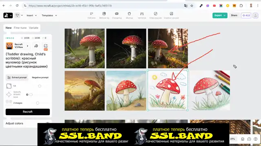Open the user profile avatar

tap(255, 15)
